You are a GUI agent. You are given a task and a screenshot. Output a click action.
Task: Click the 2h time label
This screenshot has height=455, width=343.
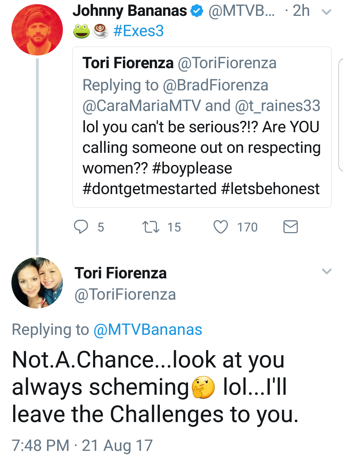[301, 11]
